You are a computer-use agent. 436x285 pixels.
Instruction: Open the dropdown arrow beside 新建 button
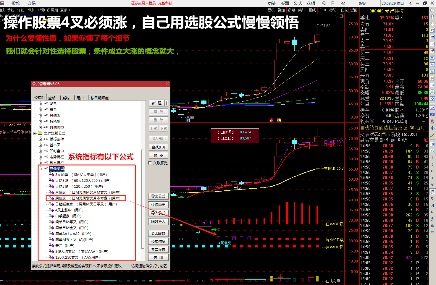(x=167, y=103)
